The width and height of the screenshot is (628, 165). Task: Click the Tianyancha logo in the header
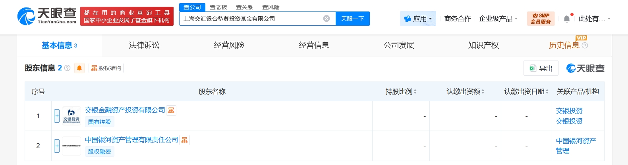(x=47, y=16)
